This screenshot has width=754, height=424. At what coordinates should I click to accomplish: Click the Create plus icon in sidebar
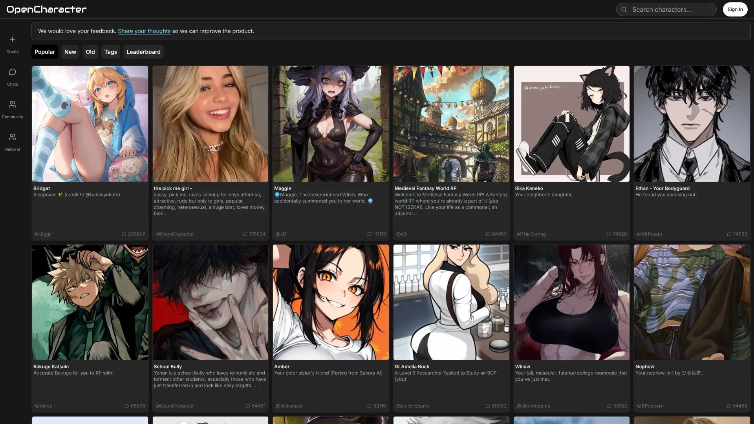(13, 39)
